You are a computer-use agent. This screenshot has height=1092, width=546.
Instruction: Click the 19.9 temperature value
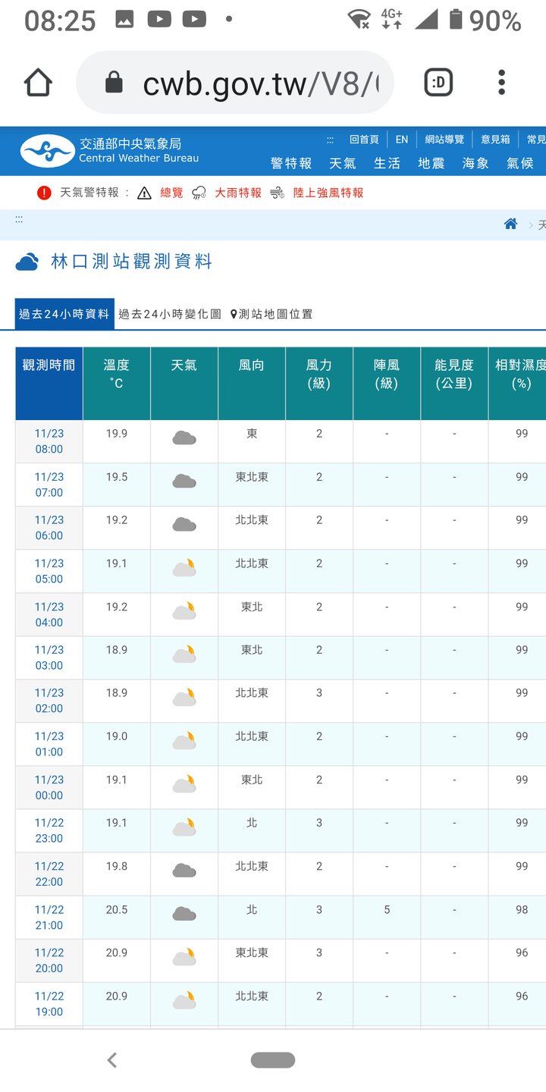[117, 434]
